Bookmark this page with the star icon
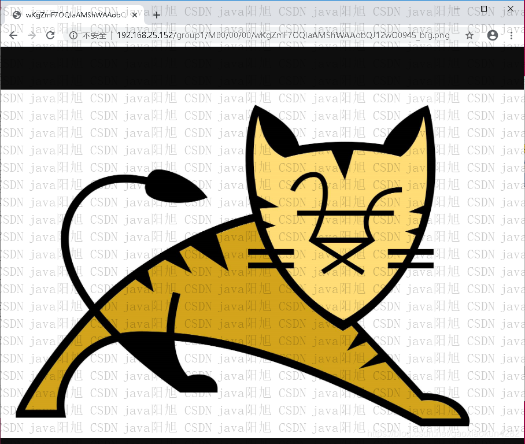This screenshot has width=525, height=444. [469, 35]
